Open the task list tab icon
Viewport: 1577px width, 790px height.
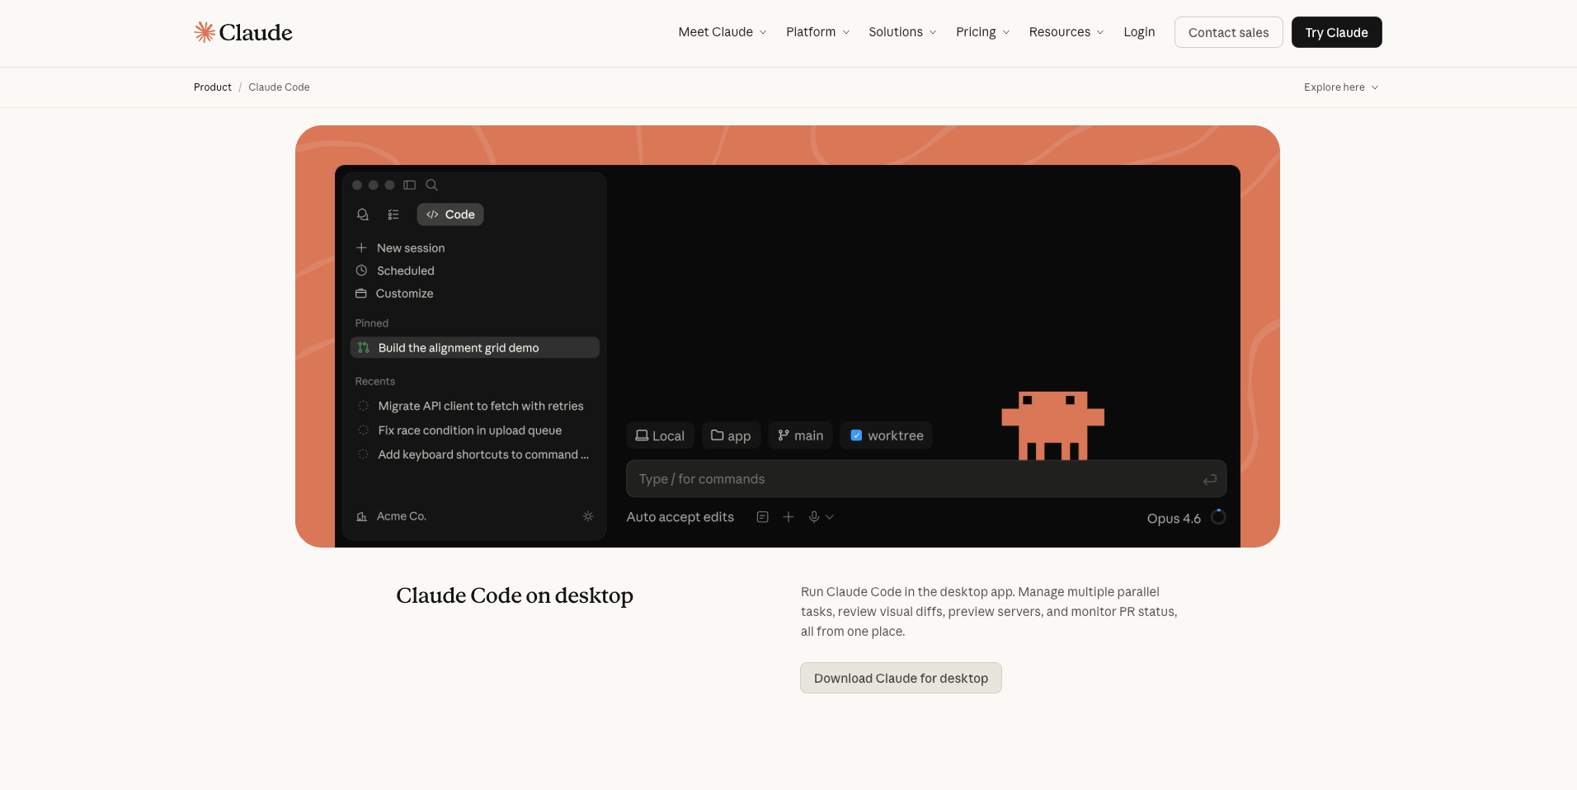(x=393, y=214)
